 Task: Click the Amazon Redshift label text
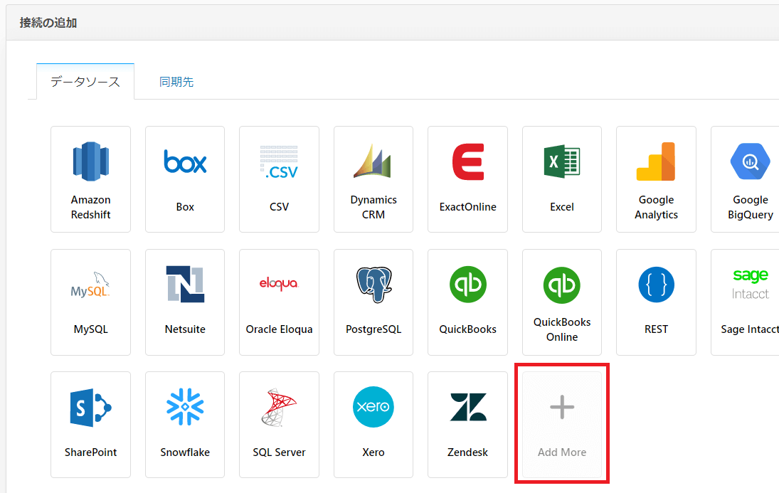(90, 207)
